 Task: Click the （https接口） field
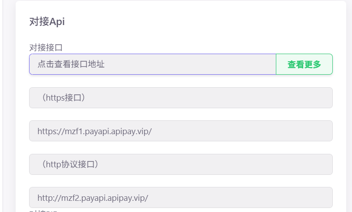tap(180, 98)
